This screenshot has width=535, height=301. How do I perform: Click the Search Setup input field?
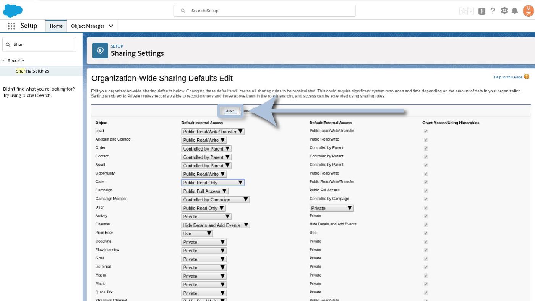[265, 11]
